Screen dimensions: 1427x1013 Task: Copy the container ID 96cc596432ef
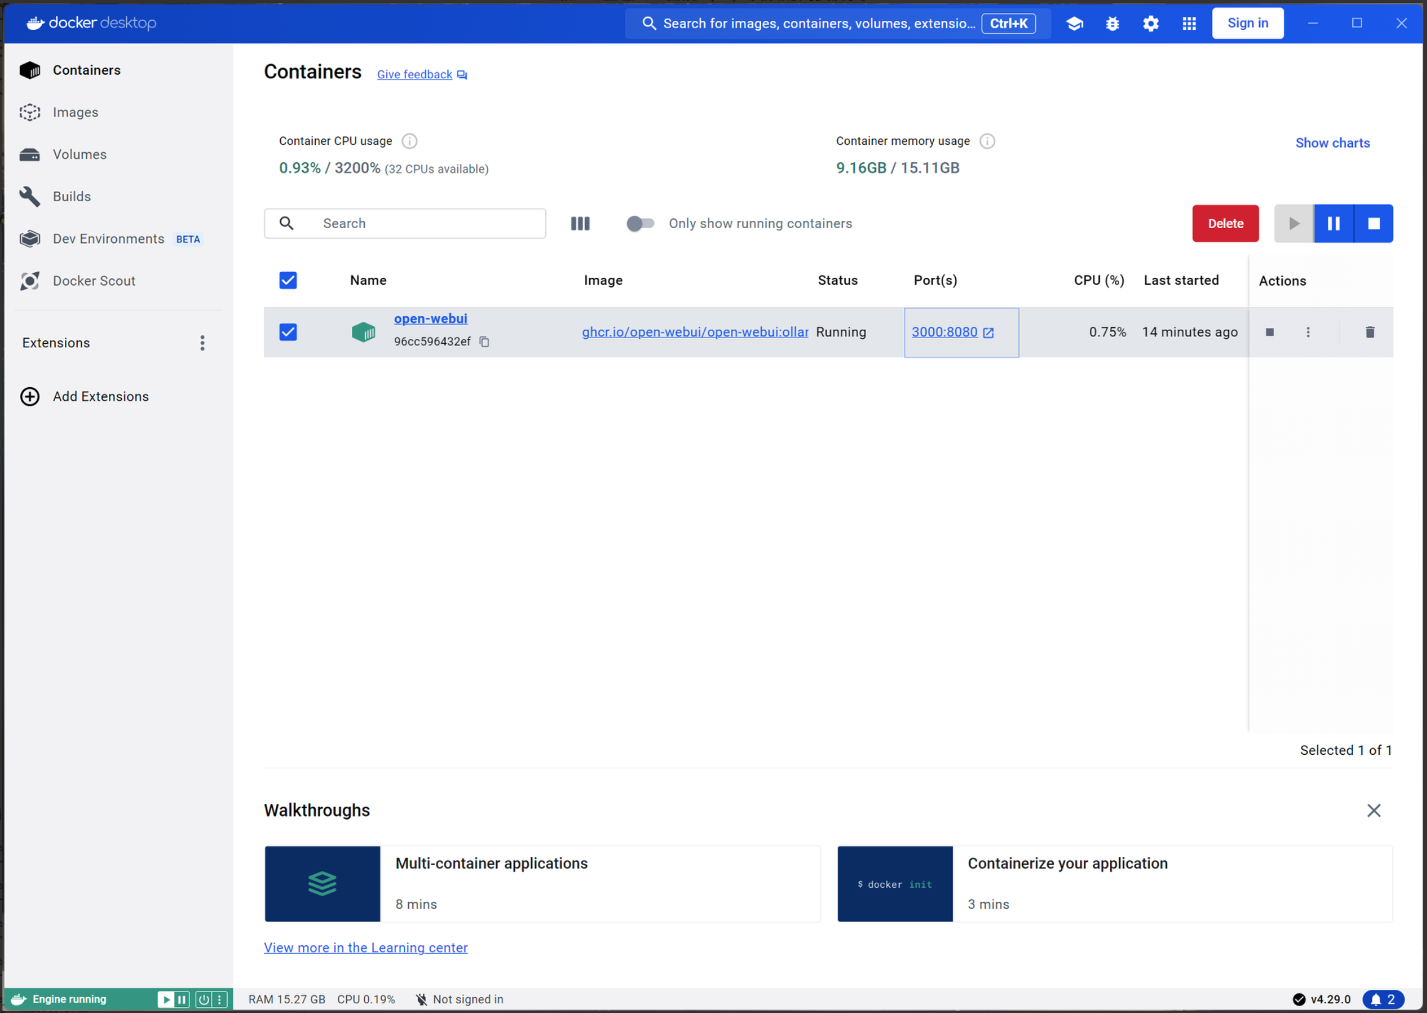coord(484,342)
